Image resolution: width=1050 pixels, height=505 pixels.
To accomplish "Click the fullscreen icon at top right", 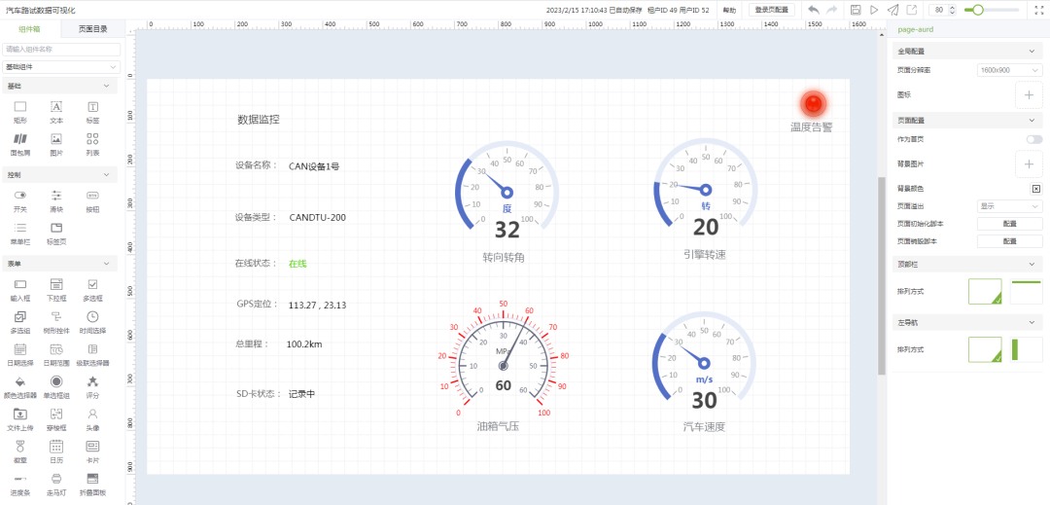I will click(x=1037, y=10).
